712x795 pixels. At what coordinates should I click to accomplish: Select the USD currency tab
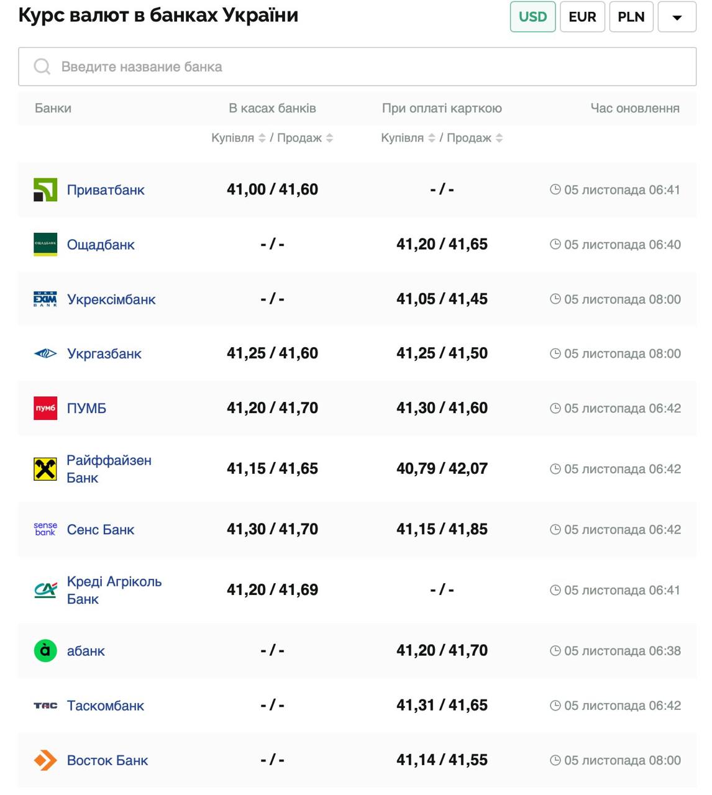click(x=532, y=17)
